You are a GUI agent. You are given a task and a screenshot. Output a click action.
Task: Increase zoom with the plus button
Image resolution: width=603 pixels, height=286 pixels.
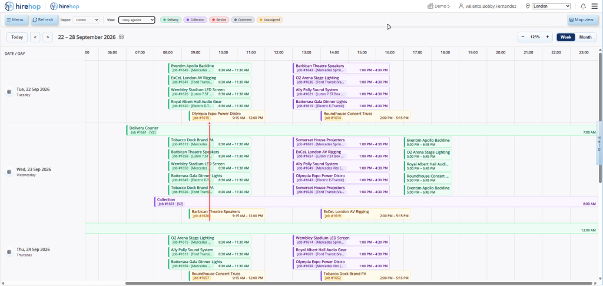(x=547, y=37)
